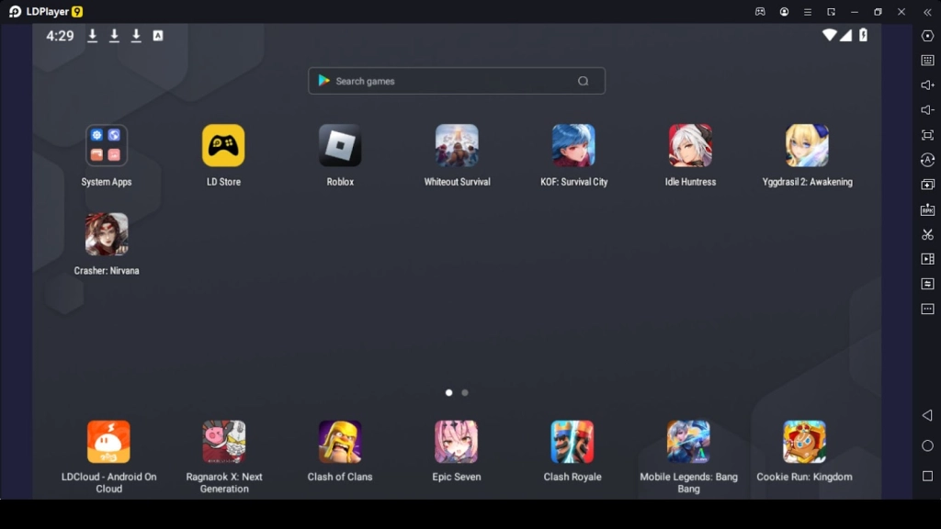
Task: Open LDPlayer settings hexagon icon
Action: coord(927,36)
